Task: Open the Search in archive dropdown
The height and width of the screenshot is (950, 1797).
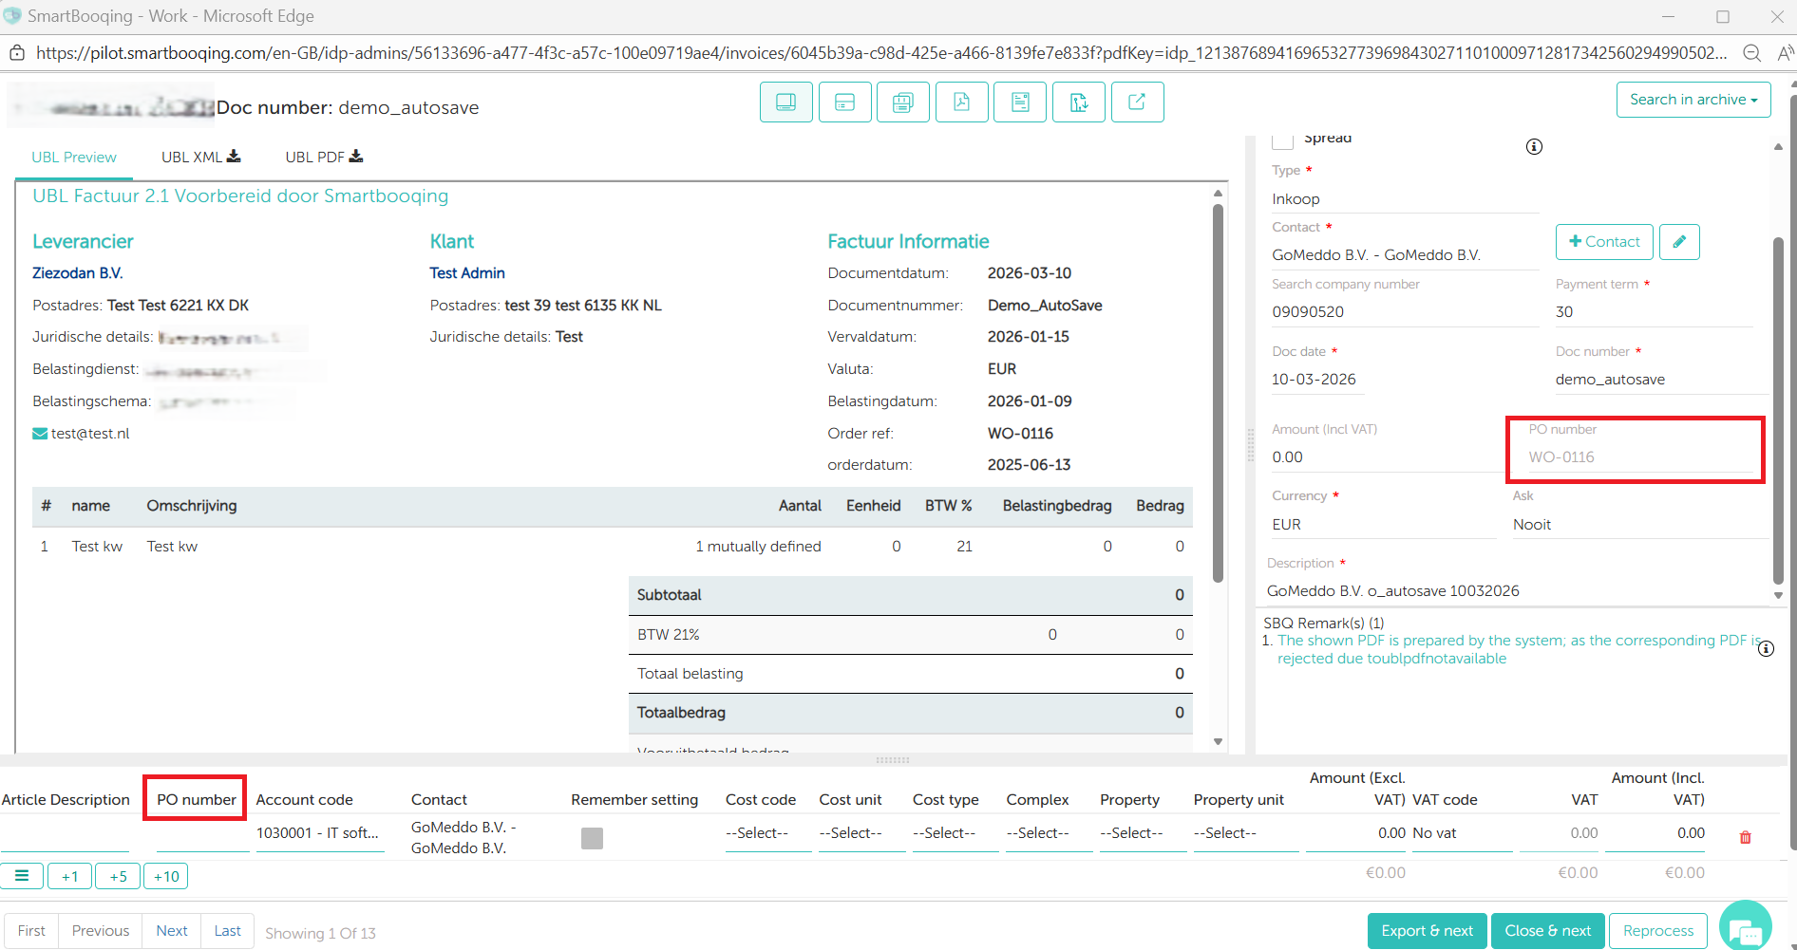Action: [1693, 100]
